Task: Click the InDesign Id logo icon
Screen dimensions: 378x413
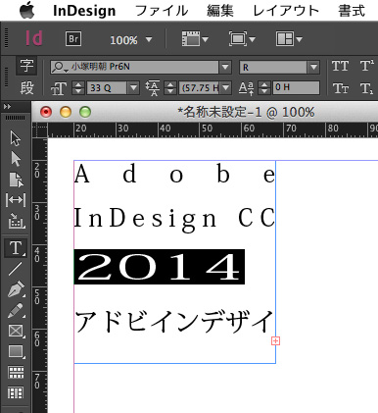Action: click(x=34, y=38)
